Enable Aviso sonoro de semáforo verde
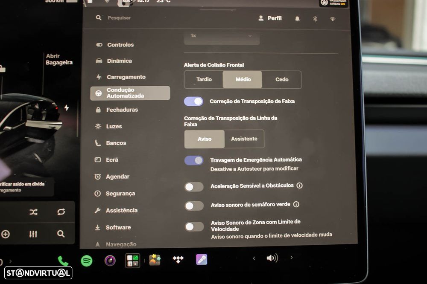 coord(194,206)
